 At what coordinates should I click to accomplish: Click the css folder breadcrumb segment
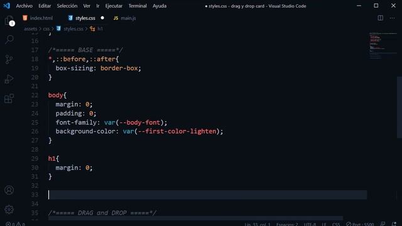pyautogui.click(x=46, y=29)
